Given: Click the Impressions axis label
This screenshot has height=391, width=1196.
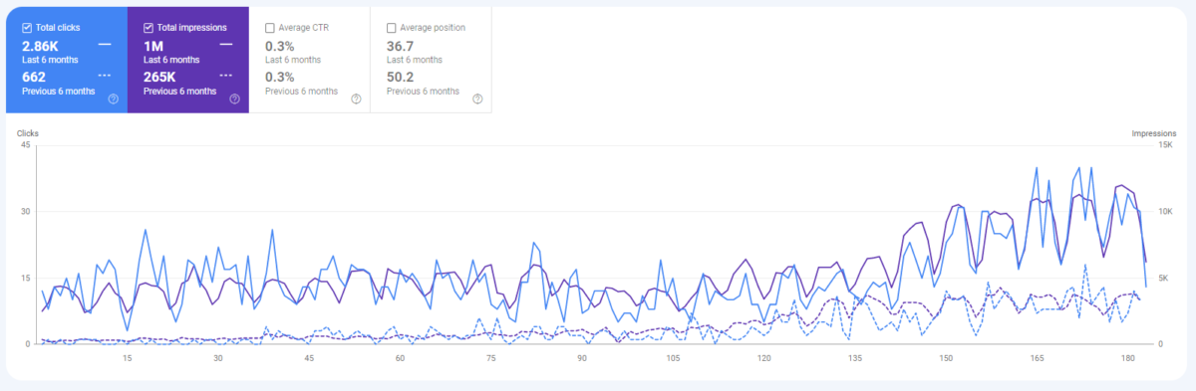Looking at the screenshot, I should 1154,133.
